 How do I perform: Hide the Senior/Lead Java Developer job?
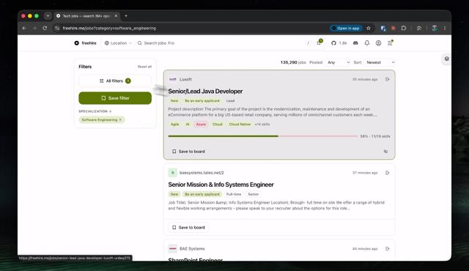[x=386, y=152]
